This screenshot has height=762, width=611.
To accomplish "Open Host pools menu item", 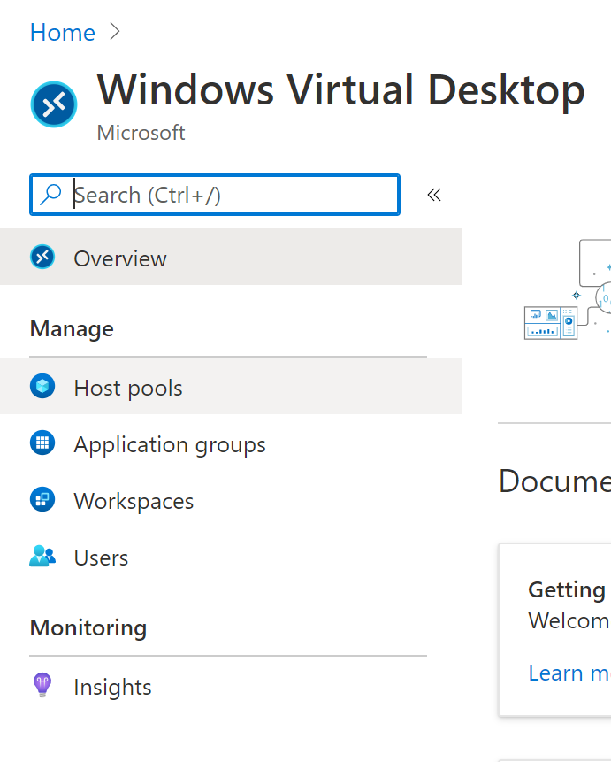I will point(231,387).
